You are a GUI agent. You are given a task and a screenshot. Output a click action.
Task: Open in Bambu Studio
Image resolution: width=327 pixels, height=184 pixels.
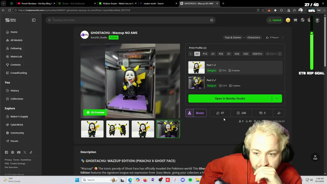[230, 98]
